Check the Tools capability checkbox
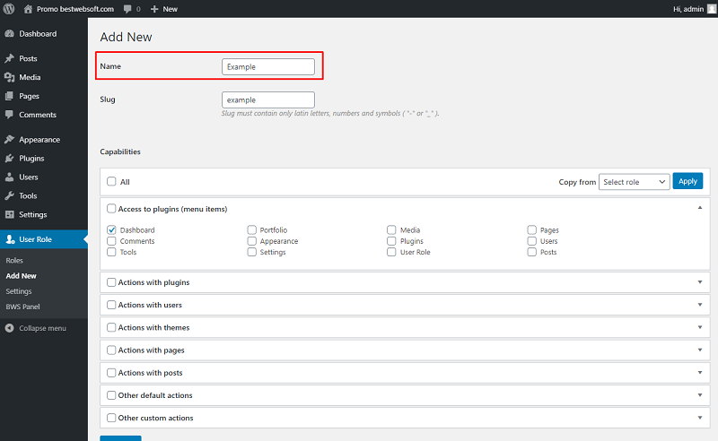 point(111,252)
